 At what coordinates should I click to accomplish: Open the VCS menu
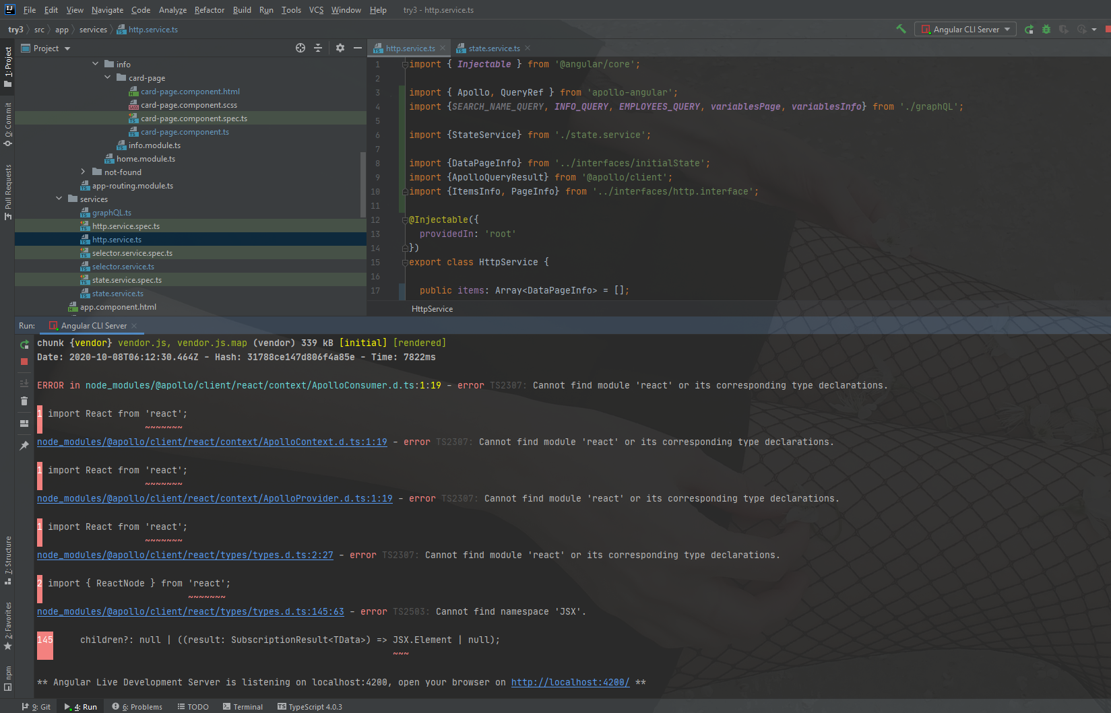(316, 10)
